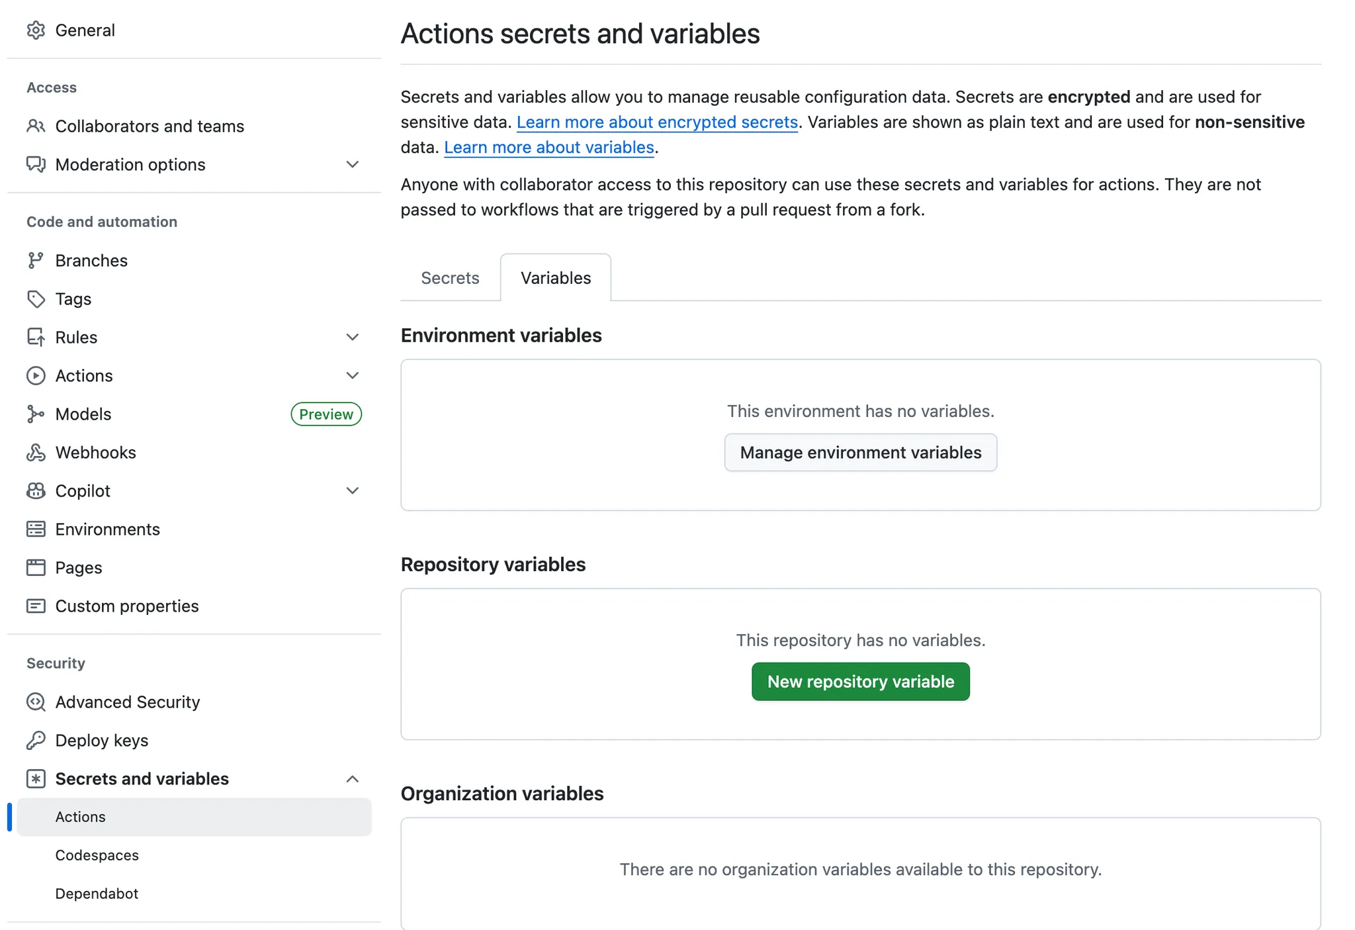Expand the Actions section in sidebar
This screenshot has height=930, width=1355.
353,376
